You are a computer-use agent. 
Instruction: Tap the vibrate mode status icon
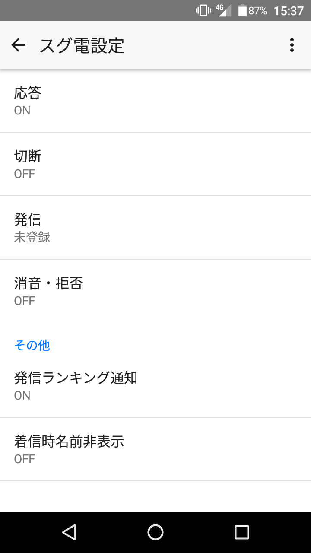[203, 10]
